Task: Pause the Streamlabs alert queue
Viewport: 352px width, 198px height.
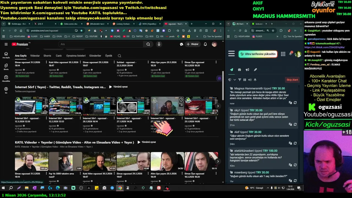Action: tap(245, 80)
